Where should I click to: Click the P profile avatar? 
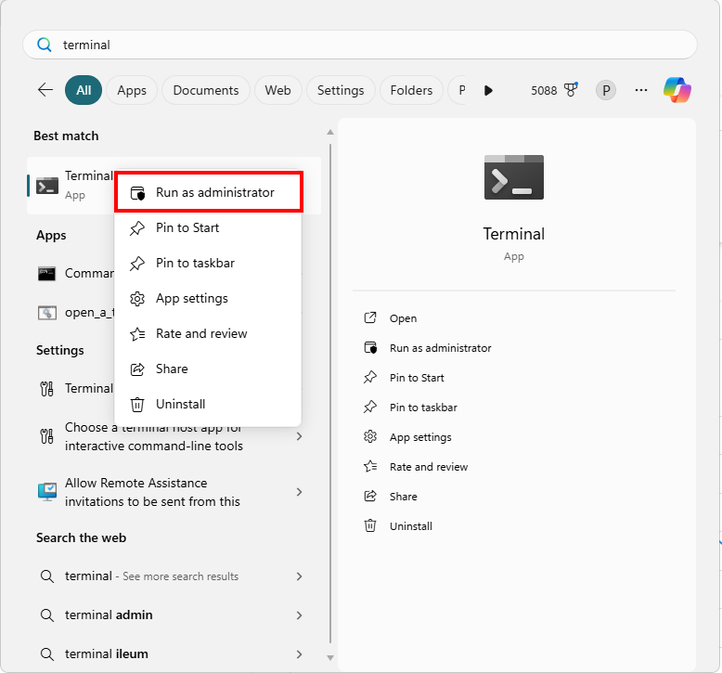click(x=606, y=90)
